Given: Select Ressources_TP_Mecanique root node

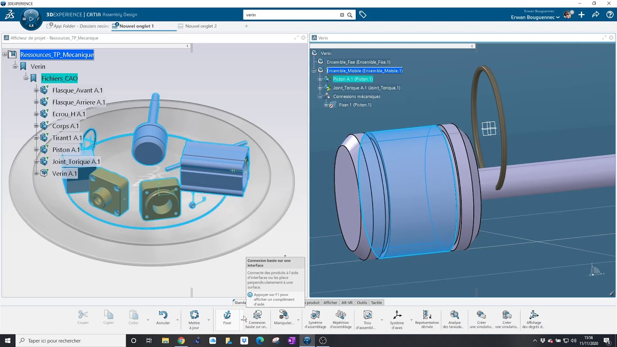Looking at the screenshot, I should tap(57, 54).
